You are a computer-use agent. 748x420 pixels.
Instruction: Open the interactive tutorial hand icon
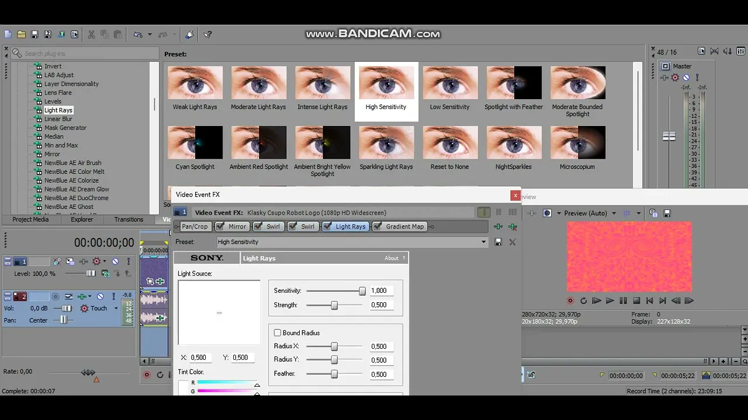pyautogui.click(x=189, y=34)
